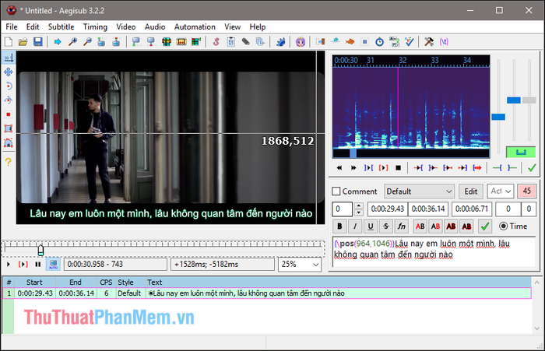
Task: Select the drag subtitles tool in the video sidebar
Action: [x=9, y=72]
